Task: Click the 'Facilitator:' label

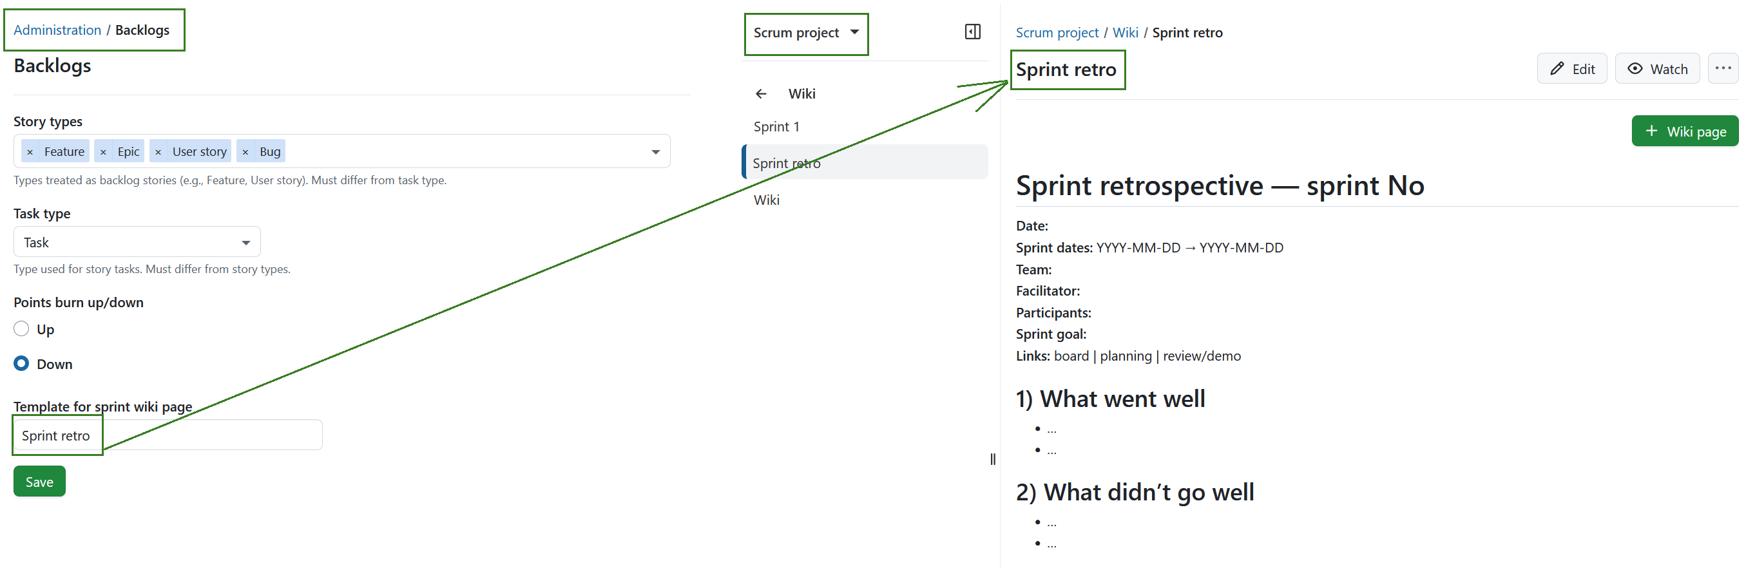Action: click(1047, 292)
